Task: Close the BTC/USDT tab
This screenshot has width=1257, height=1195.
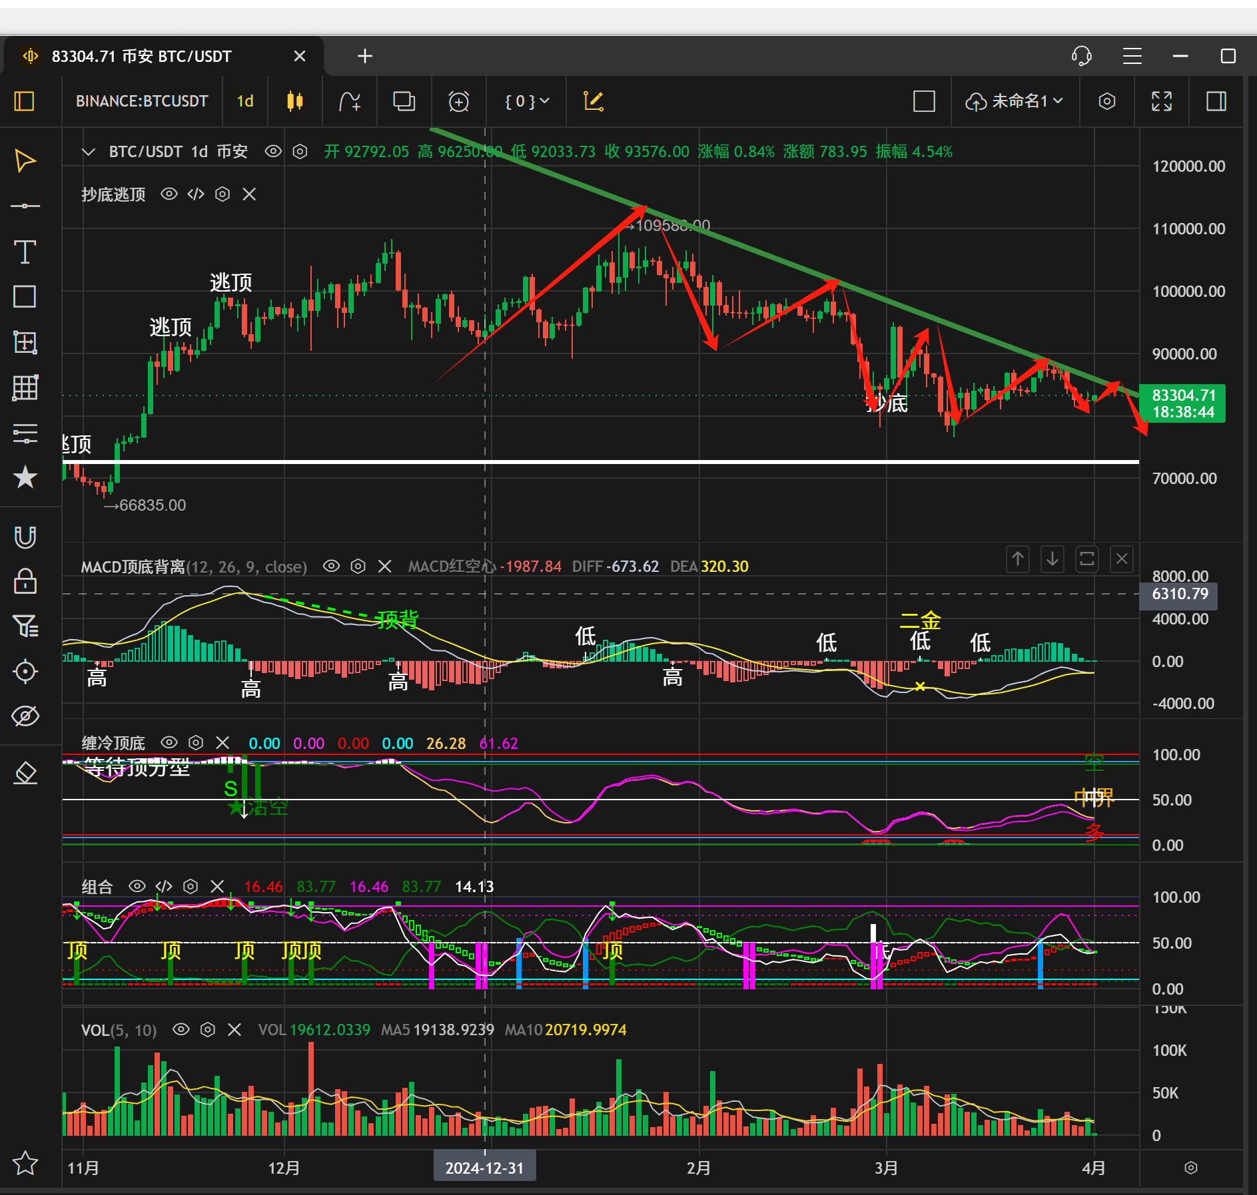Action: [x=300, y=56]
